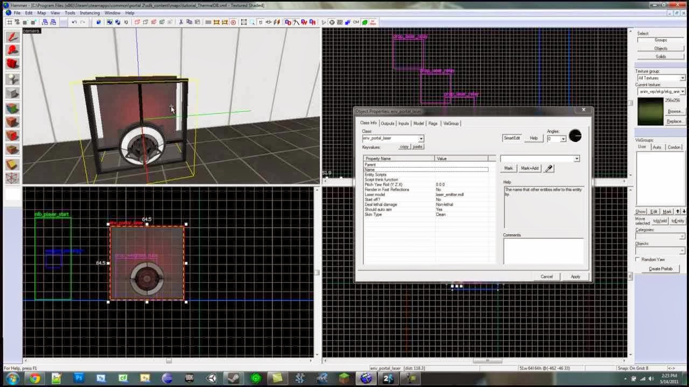The image size is (689, 387).
Task: Open Minecraft block icon in taskbar
Action: pyautogui.click(x=344, y=378)
